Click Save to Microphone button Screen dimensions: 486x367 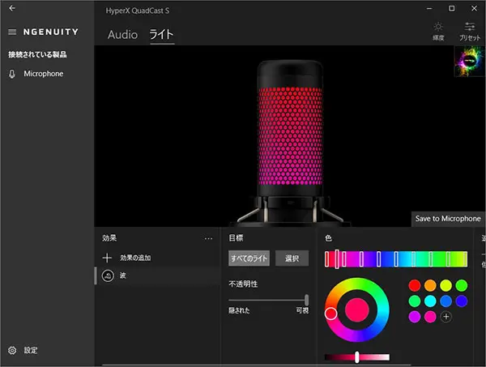(448, 219)
